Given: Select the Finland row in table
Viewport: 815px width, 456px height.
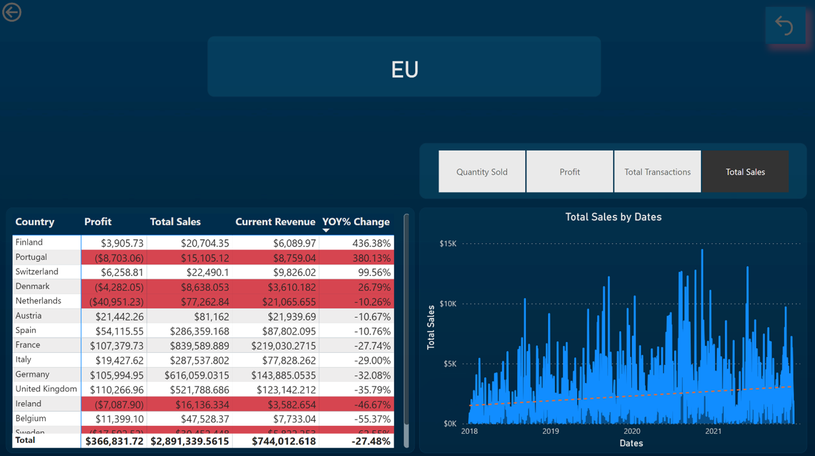Looking at the screenshot, I should (x=29, y=243).
